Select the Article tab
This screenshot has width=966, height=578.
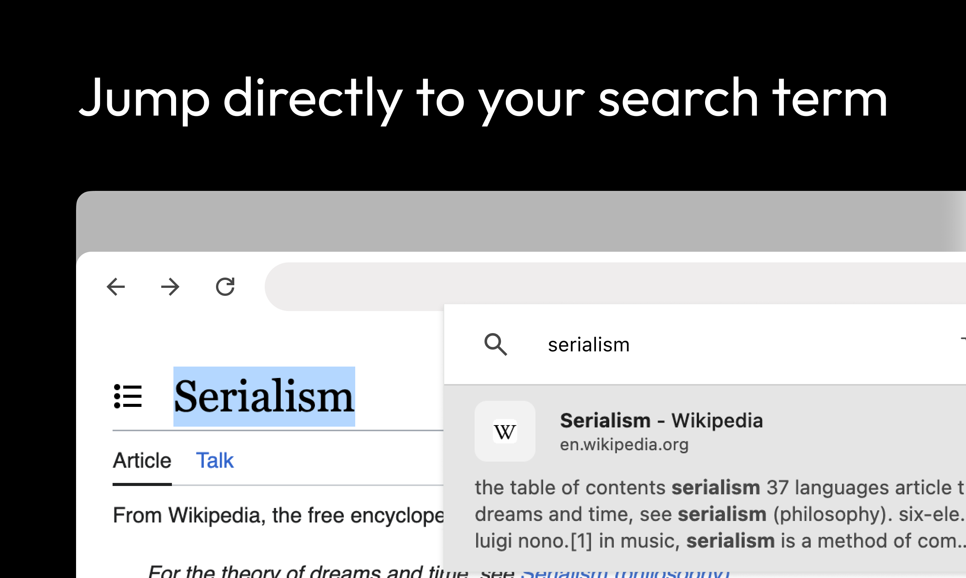click(142, 460)
